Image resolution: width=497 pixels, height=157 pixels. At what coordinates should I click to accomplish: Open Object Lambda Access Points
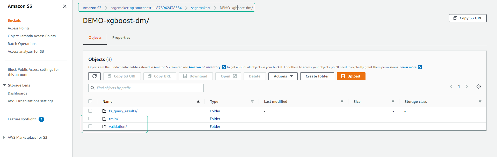pos(32,36)
